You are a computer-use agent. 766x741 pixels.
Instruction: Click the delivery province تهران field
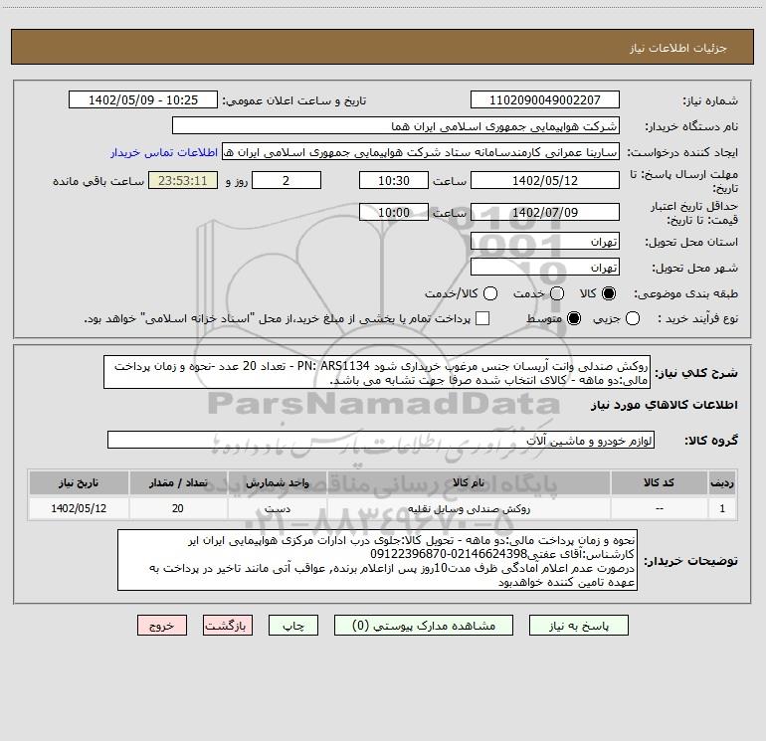[545, 242]
